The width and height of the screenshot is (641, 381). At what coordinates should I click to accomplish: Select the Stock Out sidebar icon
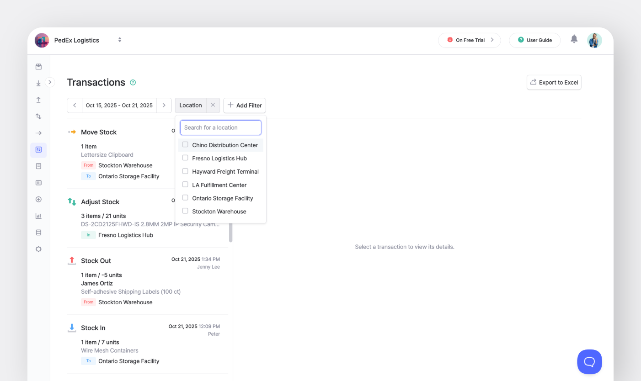(x=38, y=99)
